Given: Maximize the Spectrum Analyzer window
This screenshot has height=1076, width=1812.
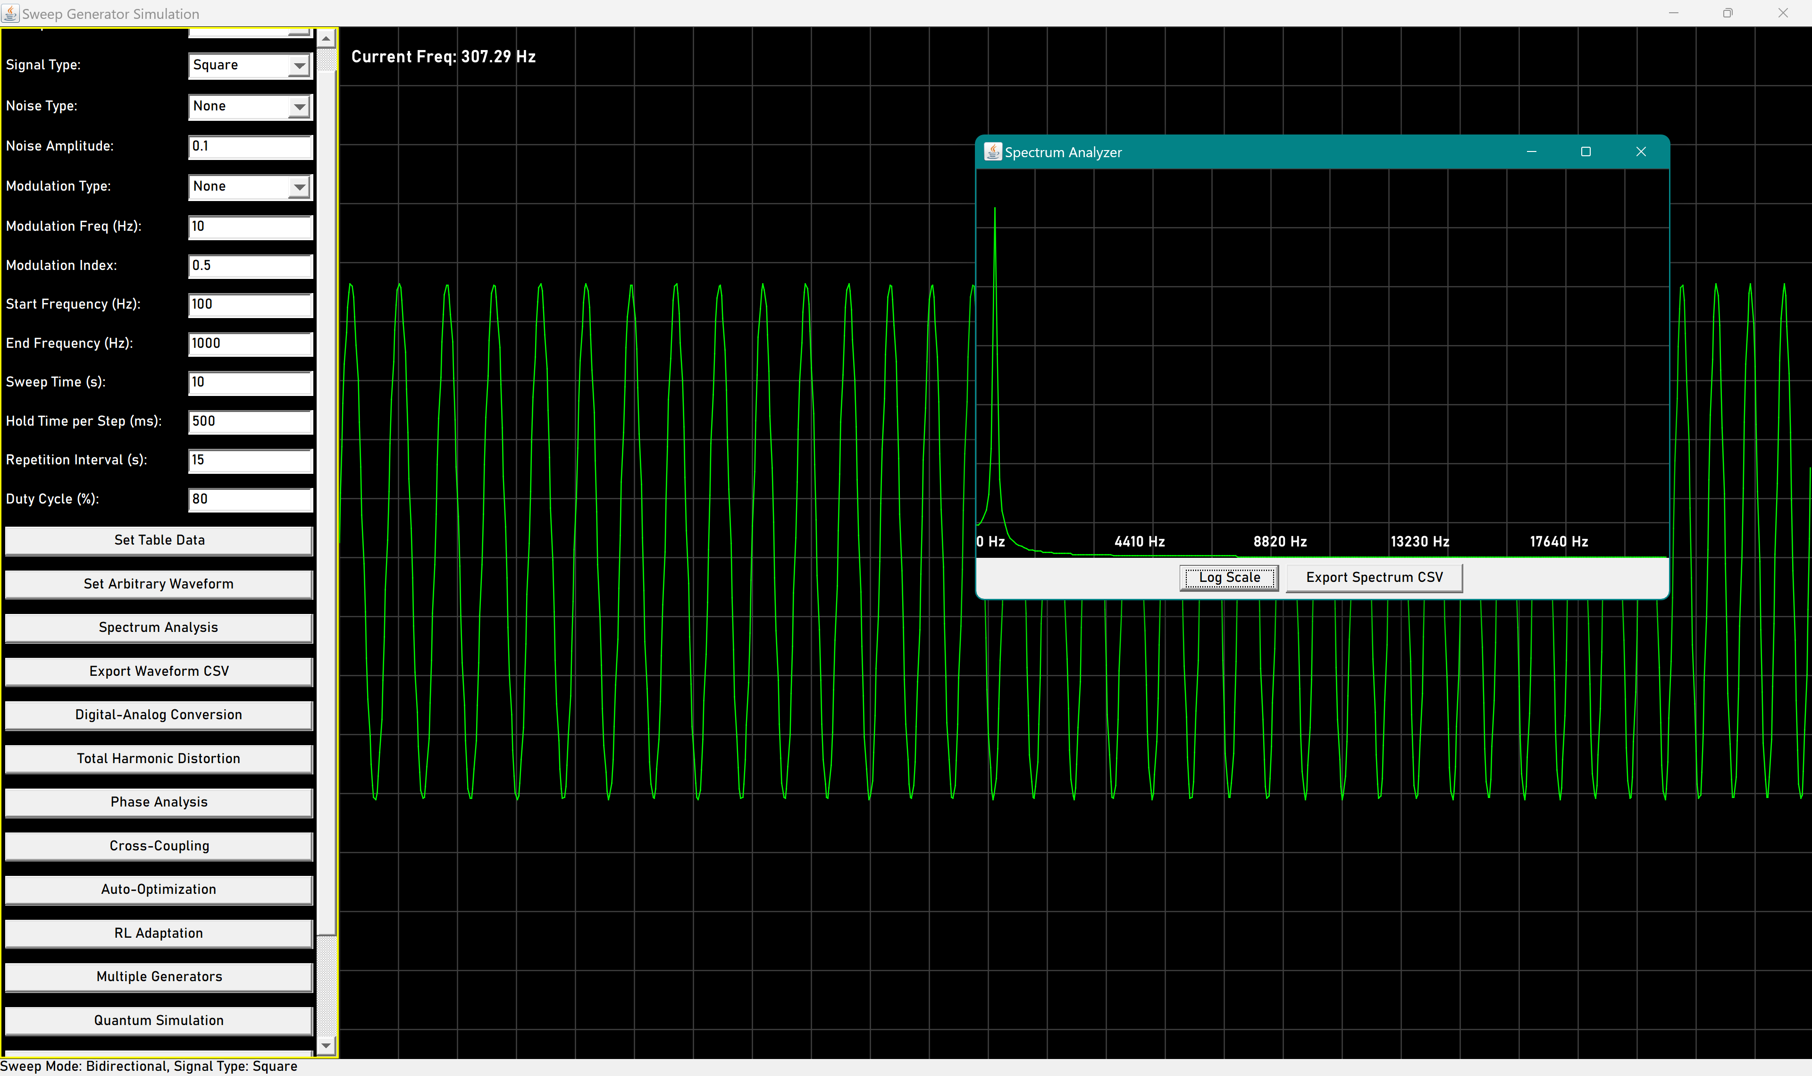Looking at the screenshot, I should (x=1585, y=151).
